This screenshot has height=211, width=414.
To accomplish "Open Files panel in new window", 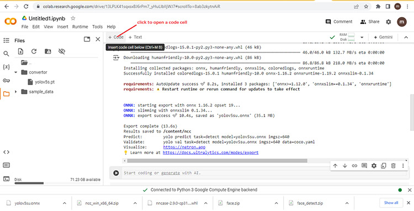I will (x=87, y=39).
